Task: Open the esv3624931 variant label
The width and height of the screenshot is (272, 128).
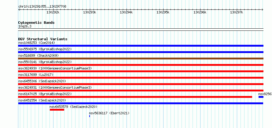Action: click(55, 87)
